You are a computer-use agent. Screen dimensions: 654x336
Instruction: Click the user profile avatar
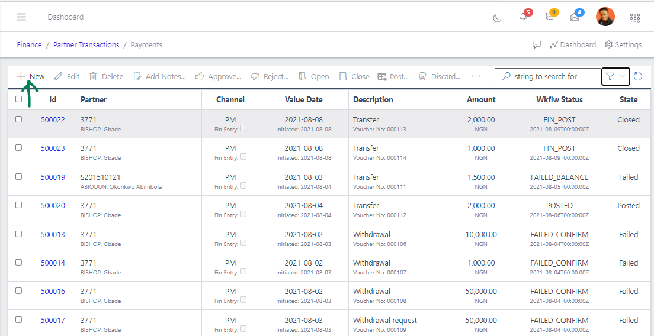(x=605, y=17)
